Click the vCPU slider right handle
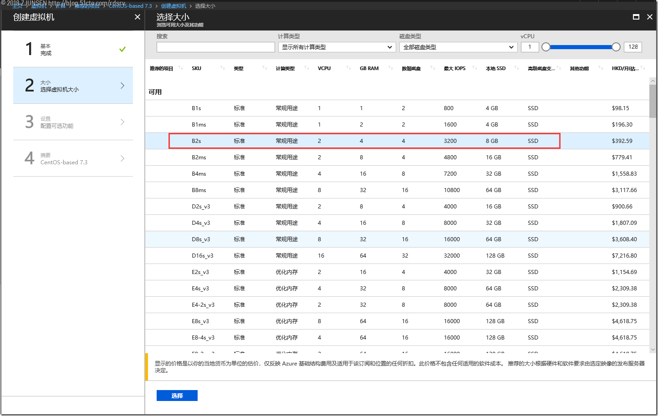Viewport: 658px width, 416px height. 616,47
